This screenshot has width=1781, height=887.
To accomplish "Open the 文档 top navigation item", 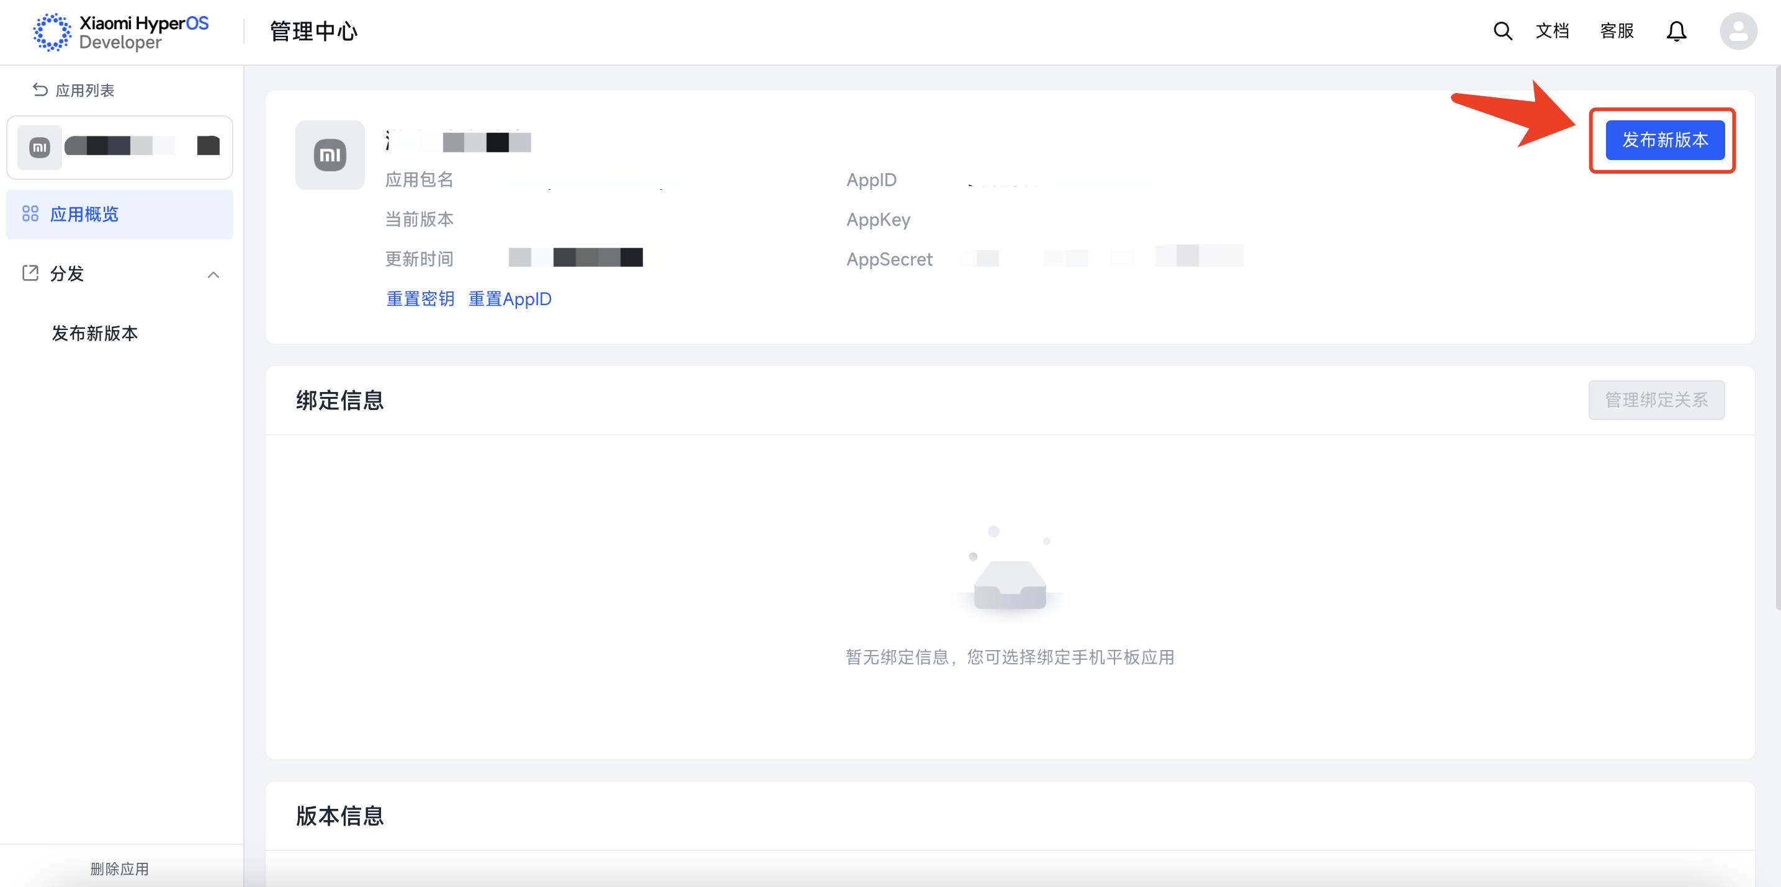I will [x=1552, y=31].
